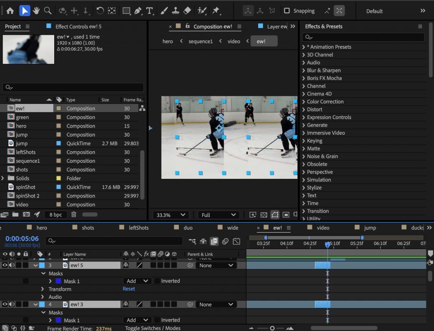Select the Zoom tool in toolbar
Viewport: 434px width, 331px height.
click(48, 11)
